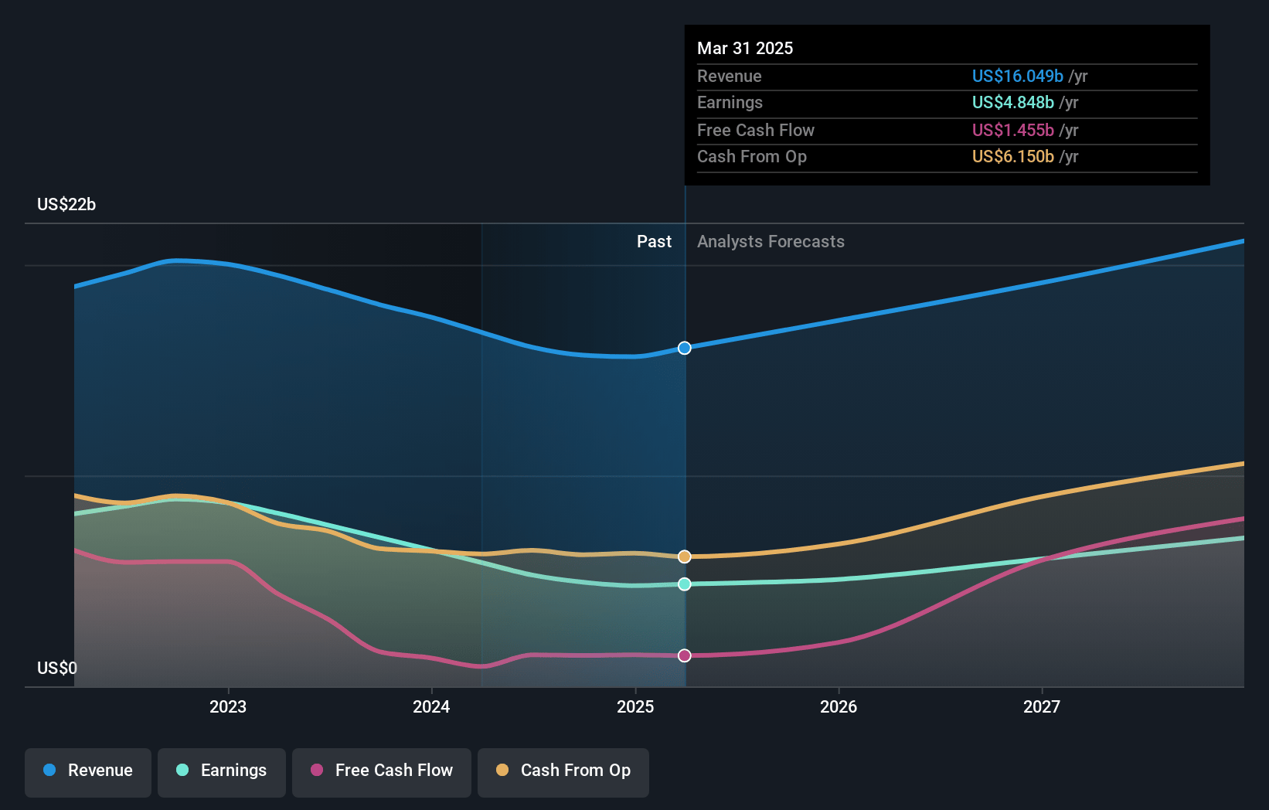Click the 2024 x-axis label
Image resolution: width=1269 pixels, height=810 pixels.
point(431,706)
